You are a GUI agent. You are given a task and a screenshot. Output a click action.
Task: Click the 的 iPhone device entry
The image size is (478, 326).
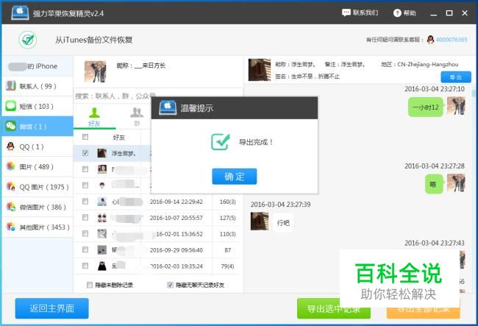click(x=38, y=66)
